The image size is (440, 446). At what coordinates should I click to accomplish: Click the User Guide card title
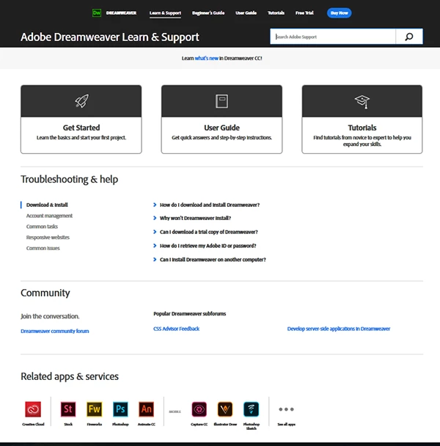tap(222, 128)
